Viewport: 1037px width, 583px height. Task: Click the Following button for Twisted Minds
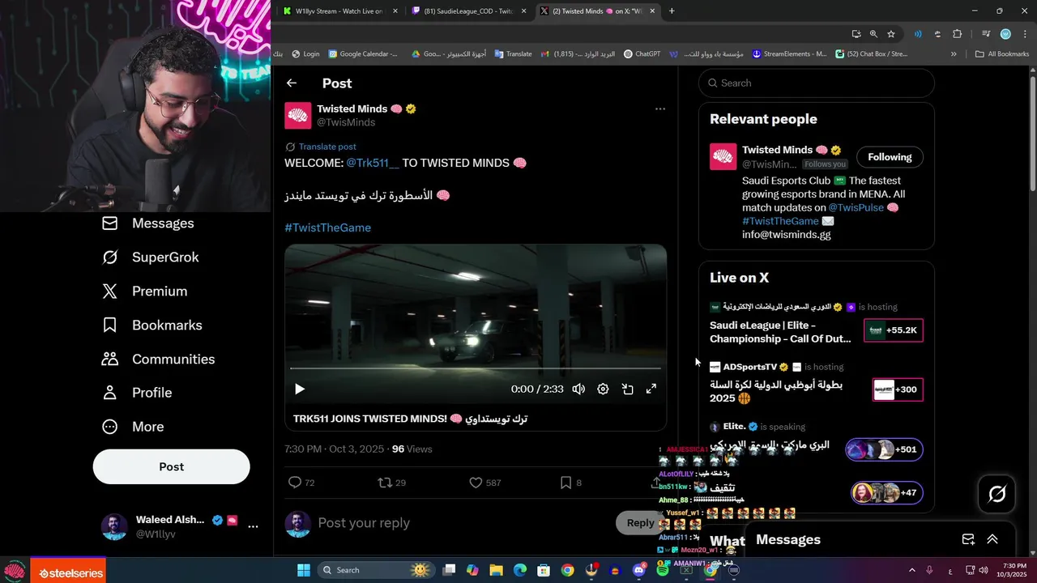[x=890, y=157]
